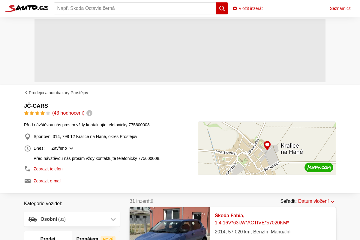
Task: Click the location pin icon by the address
Action: coord(28,137)
